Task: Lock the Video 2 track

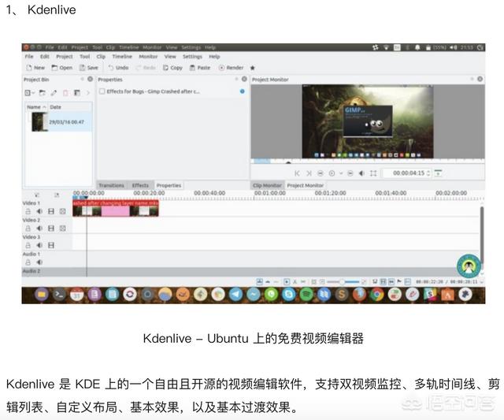Action: pyautogui.click(x=28, y=229)
